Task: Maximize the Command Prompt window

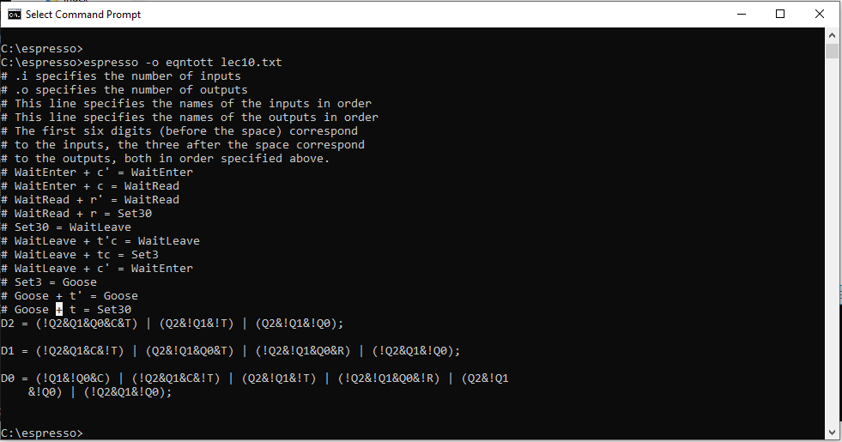Action: [x=779, y=14]
